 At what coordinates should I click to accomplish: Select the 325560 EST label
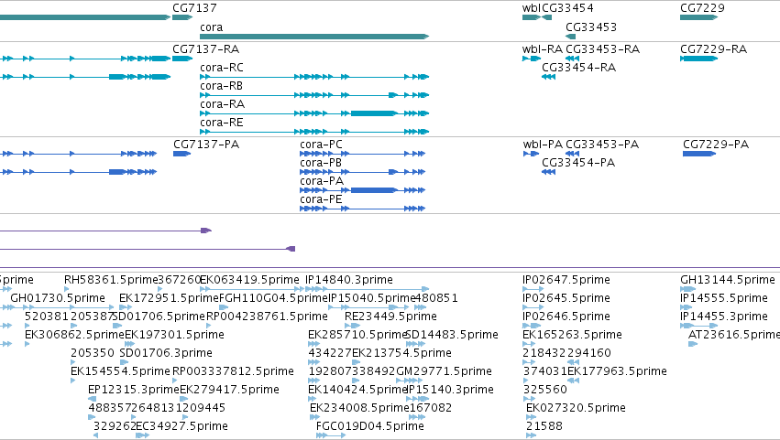click(545, 390)
